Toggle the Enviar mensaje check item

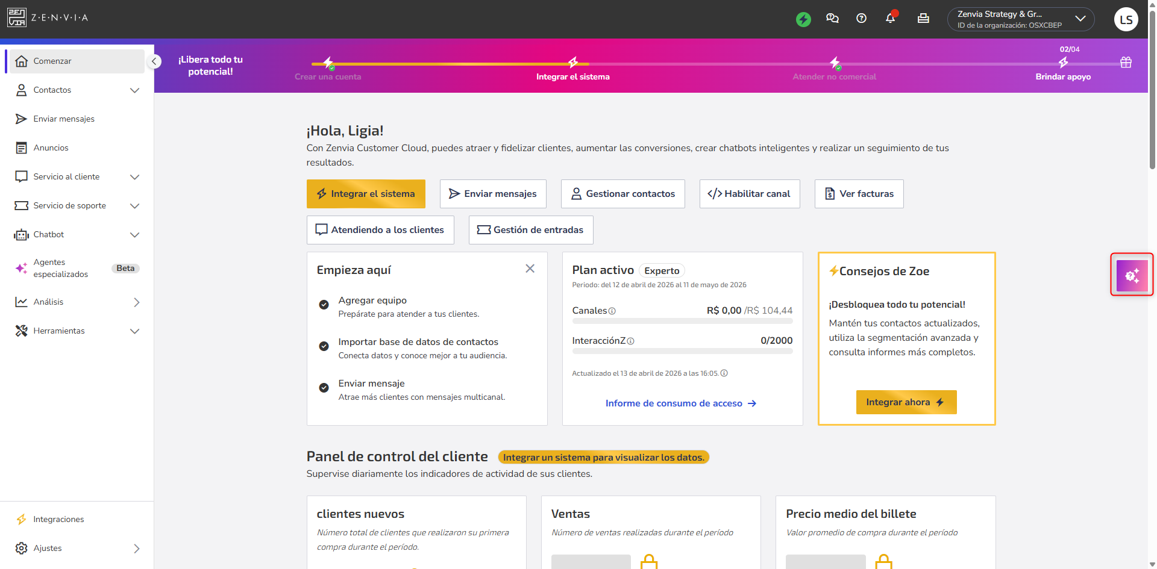coord(324,388)
